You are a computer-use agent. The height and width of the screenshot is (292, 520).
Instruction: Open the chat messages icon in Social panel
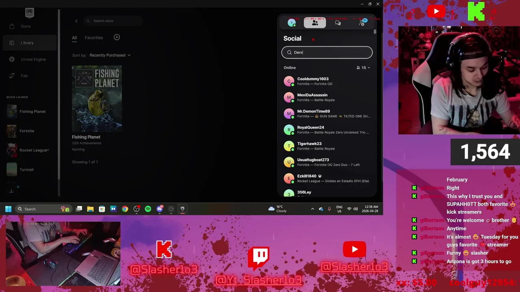tap(338, 23)
